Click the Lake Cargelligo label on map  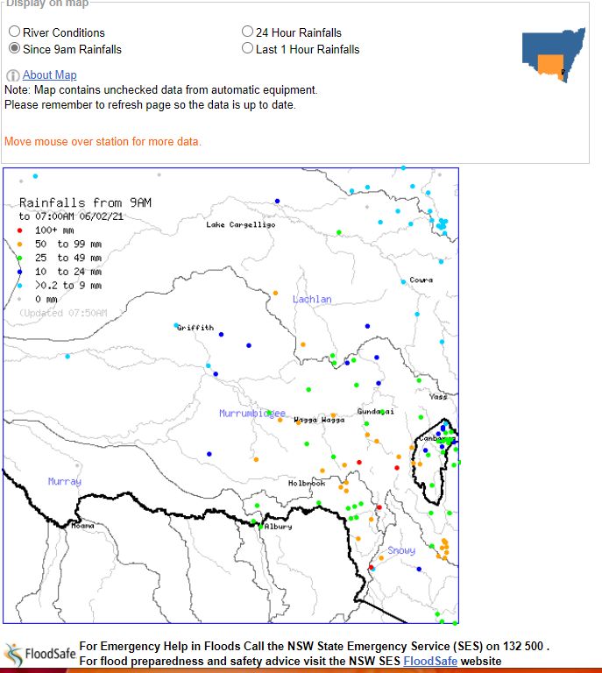241,224
